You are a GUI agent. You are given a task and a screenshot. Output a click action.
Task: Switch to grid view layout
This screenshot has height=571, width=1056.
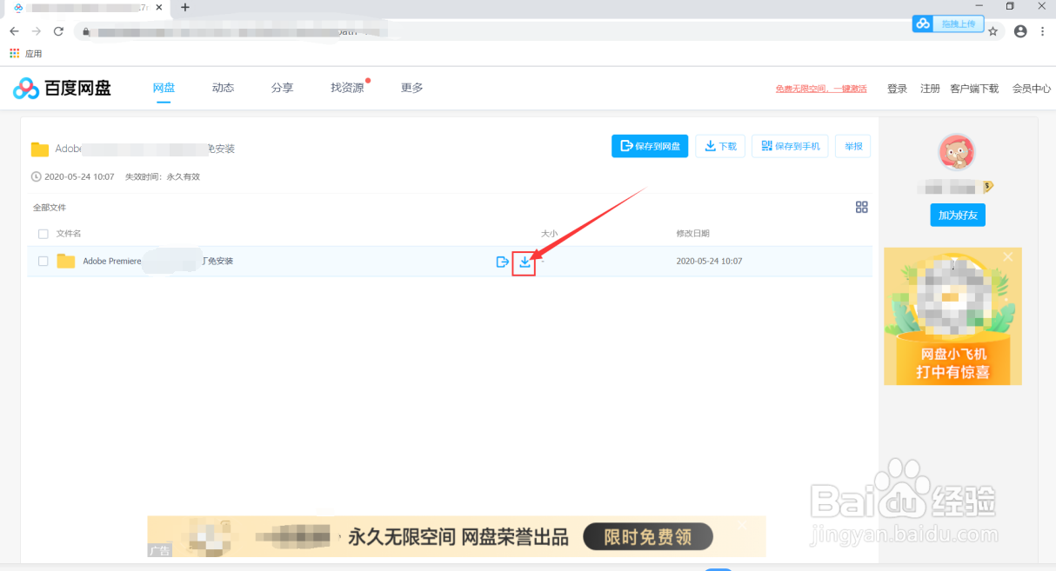coord(862,207)
